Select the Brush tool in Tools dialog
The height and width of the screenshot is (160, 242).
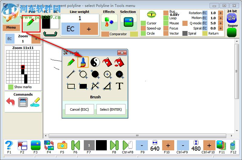click(x=83, y=62)
